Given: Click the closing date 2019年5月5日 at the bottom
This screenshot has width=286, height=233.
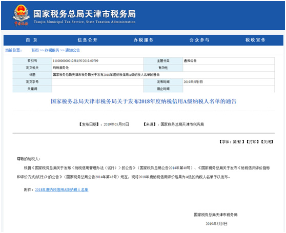Looking at the screenshot, I should pyautogui.click(x=216, y=224).
